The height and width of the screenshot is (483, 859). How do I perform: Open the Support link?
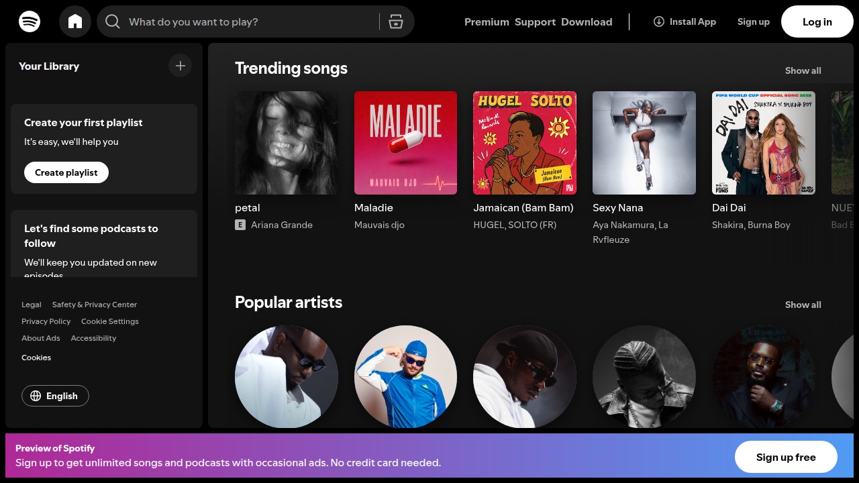[535, 21]
